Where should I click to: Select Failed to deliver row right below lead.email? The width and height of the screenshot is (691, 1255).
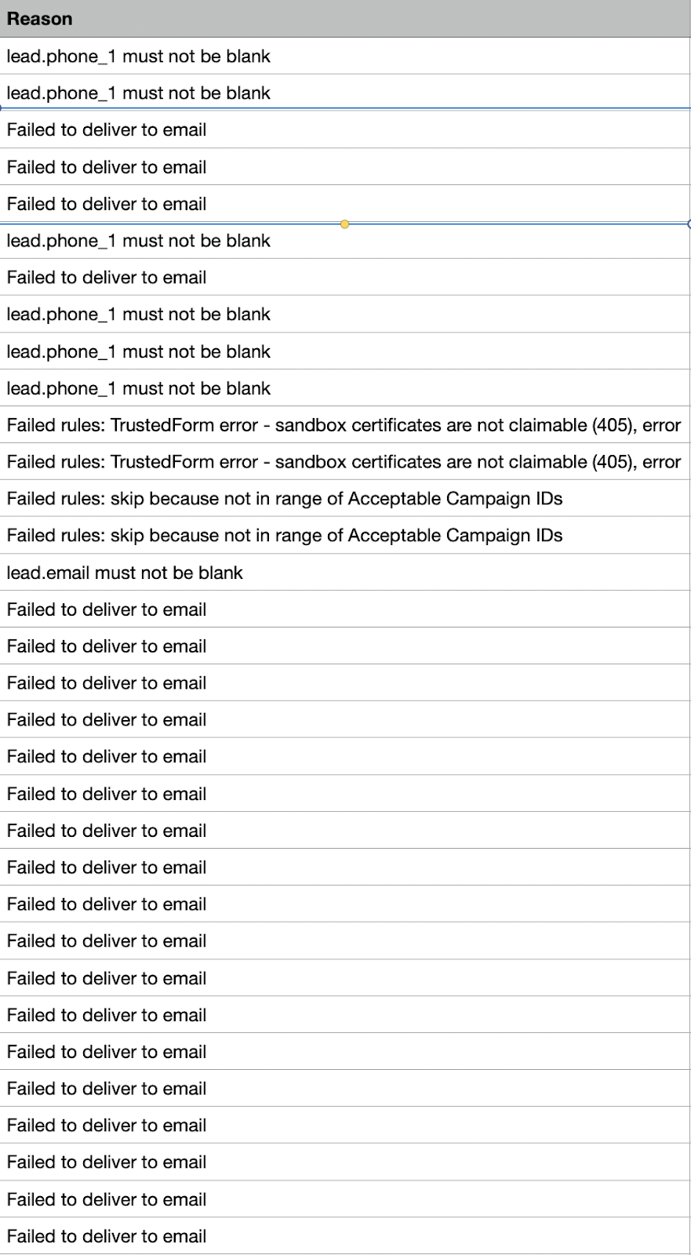click(x=107, y=609)
